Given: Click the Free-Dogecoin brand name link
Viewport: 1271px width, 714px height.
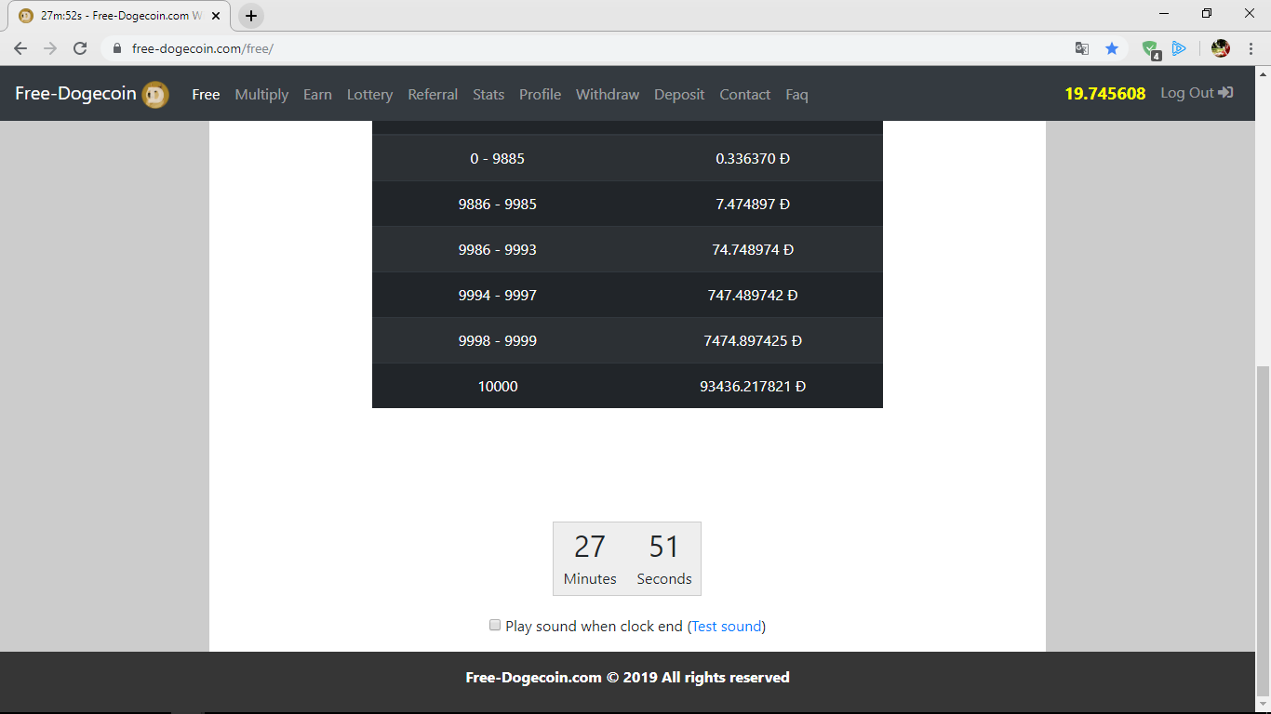Looking at the screenshot, I should (x=75, y=94).
